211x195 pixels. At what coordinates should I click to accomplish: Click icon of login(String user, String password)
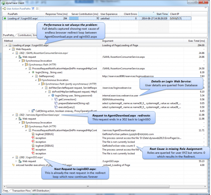point(53,96)
